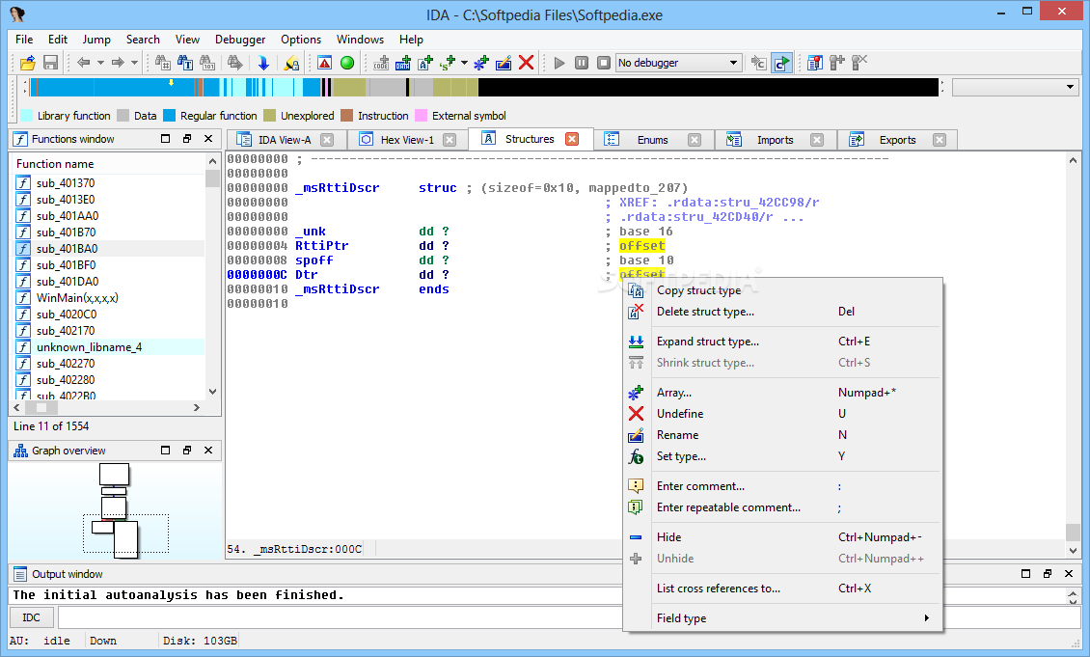Viewport: 1090px width, 657px height.
Task: Click the delete breakpoint icon
Action: pyautogui.click(x=859, y=63)
